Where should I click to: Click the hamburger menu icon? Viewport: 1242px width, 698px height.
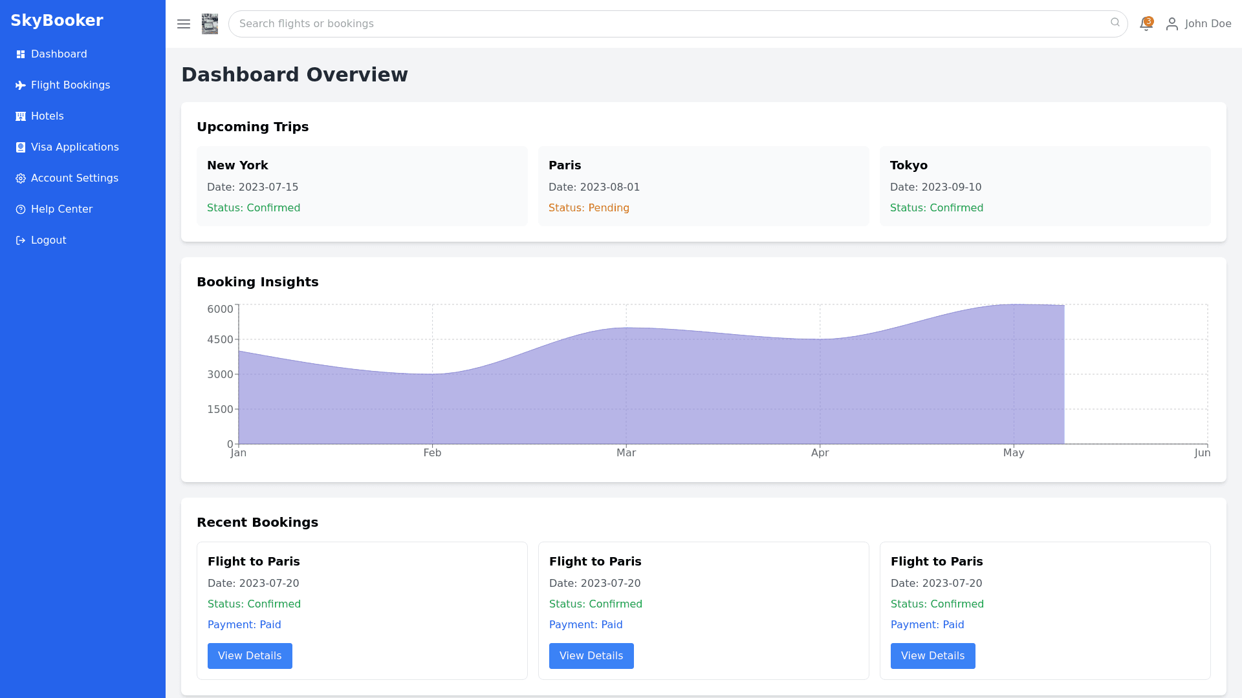coord(184,24)
